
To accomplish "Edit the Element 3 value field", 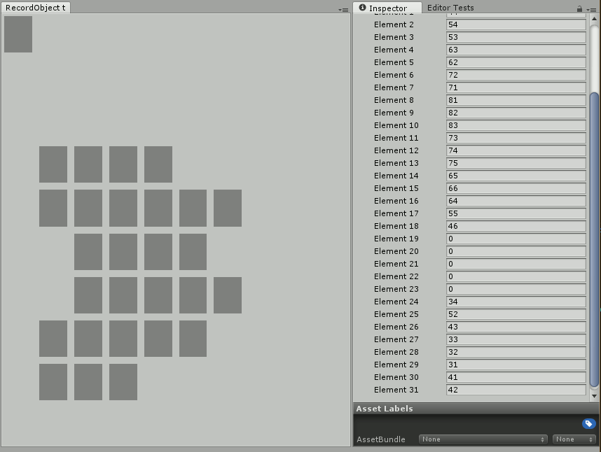I will [x=516, y=37].
